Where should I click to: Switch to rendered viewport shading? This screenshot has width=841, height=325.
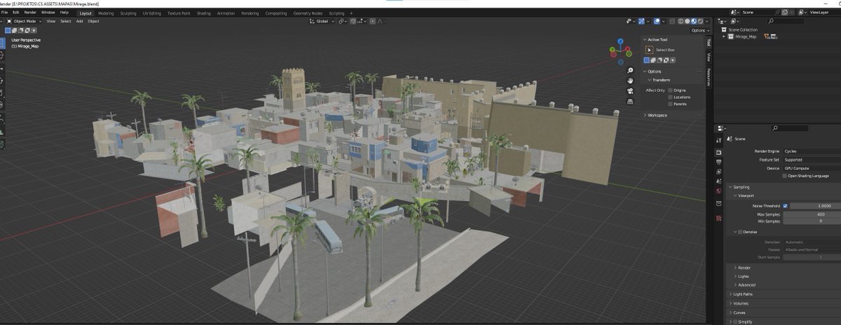pos(700,21)
